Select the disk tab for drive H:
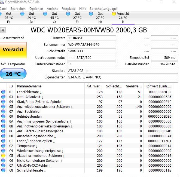180x177 pixels. 100,18
